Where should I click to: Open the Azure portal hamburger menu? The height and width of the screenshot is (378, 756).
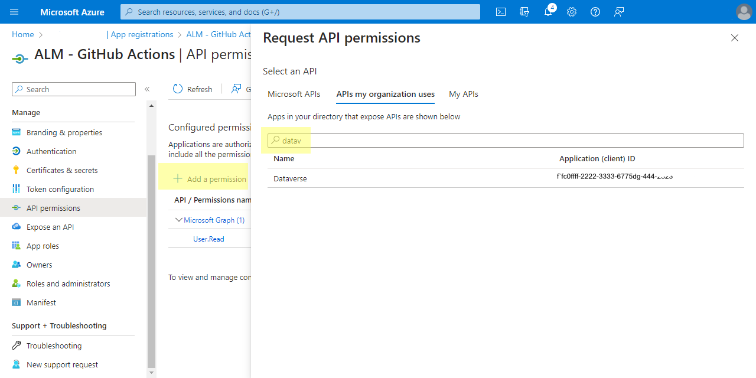(14, 12)
